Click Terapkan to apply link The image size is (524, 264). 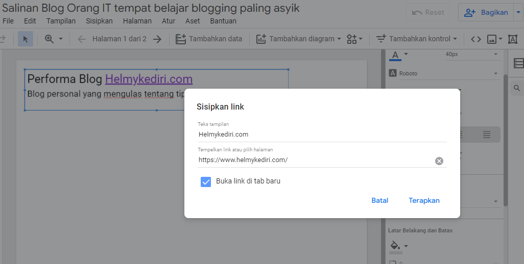424,200
